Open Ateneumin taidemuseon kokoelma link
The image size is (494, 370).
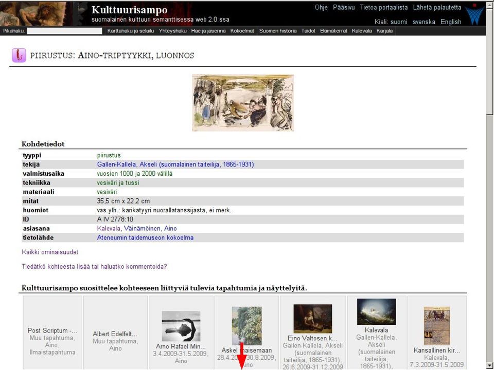[x=145, y=237]
